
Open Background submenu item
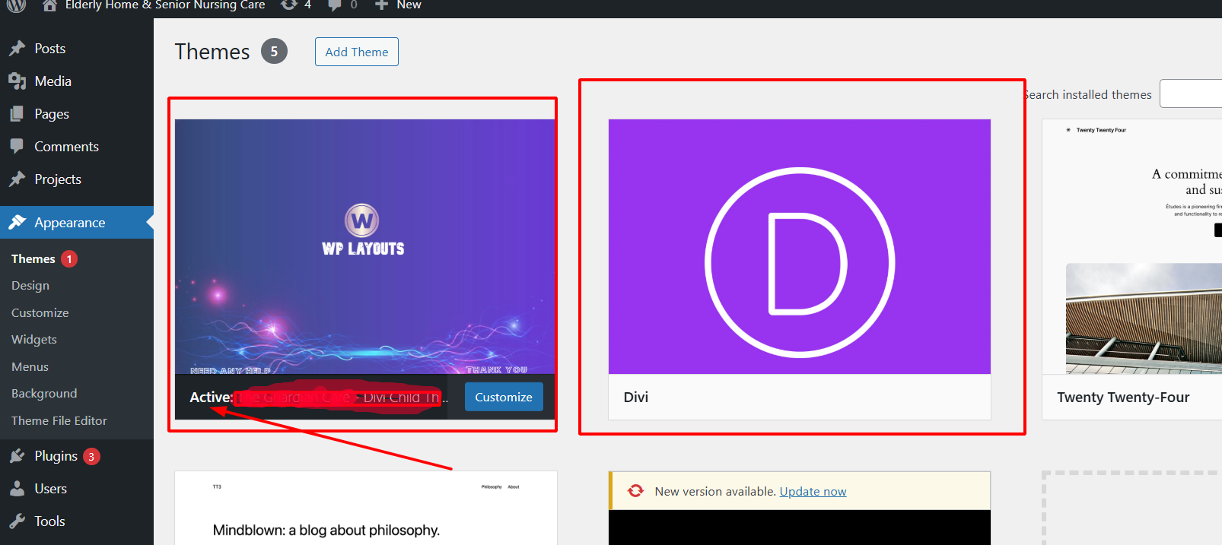pos(44,393)
